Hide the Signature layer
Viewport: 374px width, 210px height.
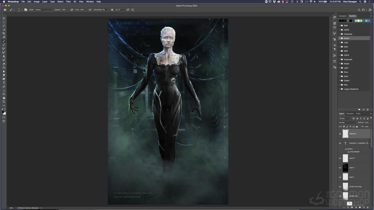coord(340,134)
